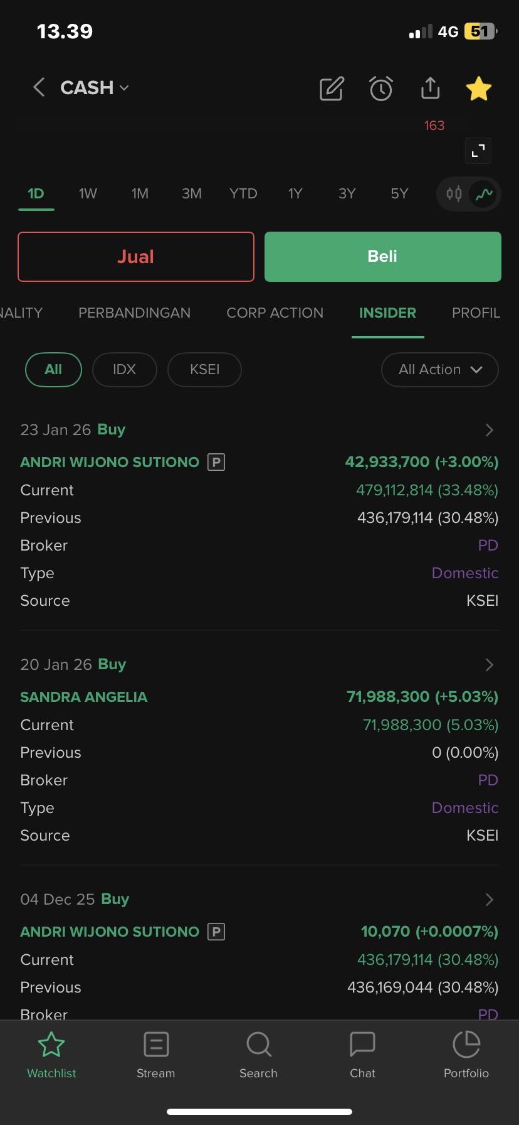This screenshot has height=1125, width=519.
Task: Open the Portfolio tab icon
Action: [x=466, y=1055]
